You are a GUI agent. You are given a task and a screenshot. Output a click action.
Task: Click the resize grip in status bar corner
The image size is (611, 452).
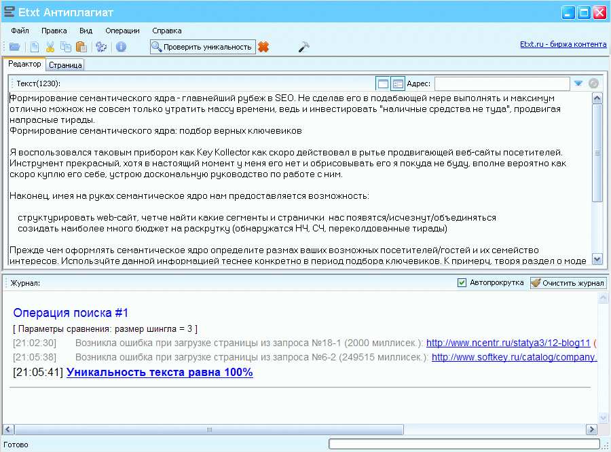pos(606,447)
